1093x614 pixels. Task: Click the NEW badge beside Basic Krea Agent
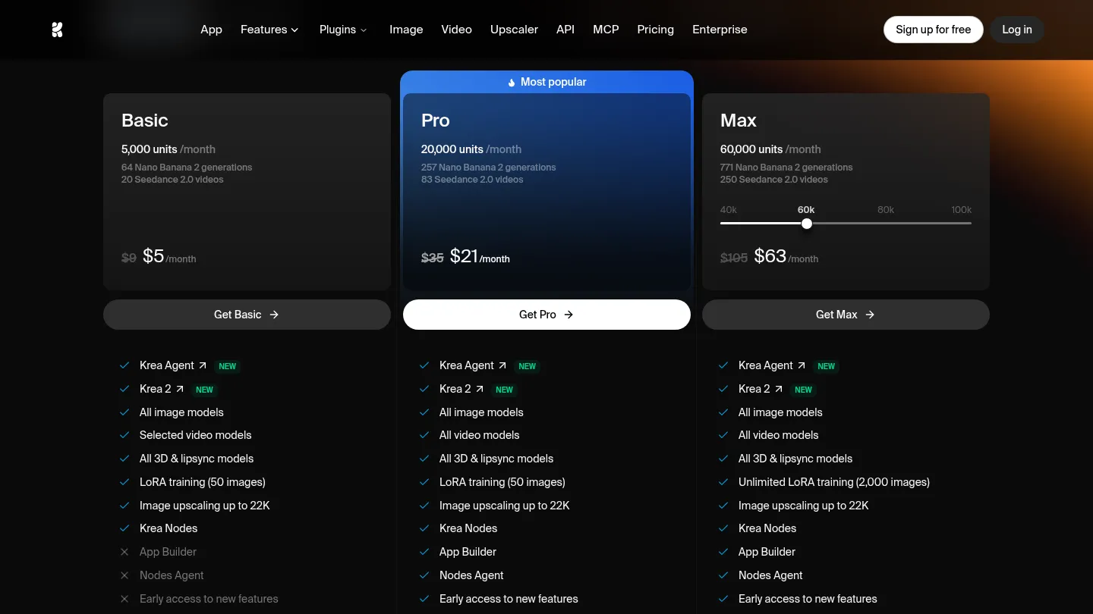click(x=228, y=366)
